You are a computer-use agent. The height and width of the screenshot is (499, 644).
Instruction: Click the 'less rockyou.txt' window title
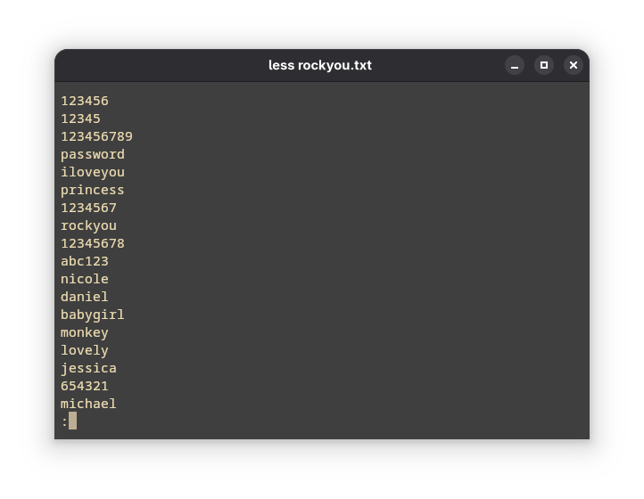coord(320,65)
